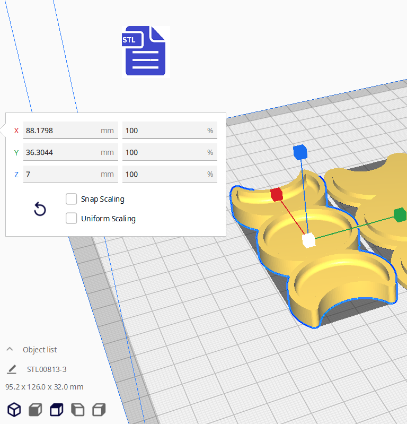The width and height of the screenshot is (407, 424).
Task: Switch to left side view cube icon
Action: pos(77,410)
